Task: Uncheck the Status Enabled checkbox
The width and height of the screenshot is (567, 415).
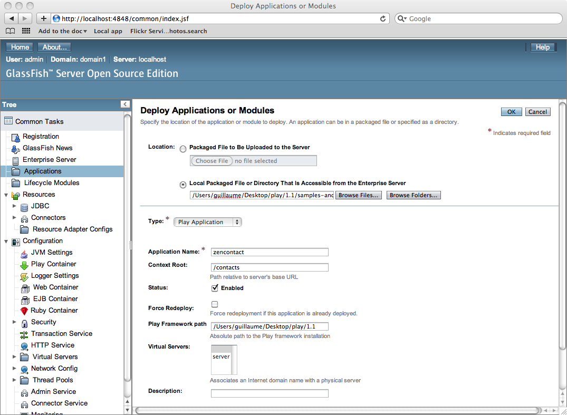Action: pyautogui.click(x=215, y=288)
